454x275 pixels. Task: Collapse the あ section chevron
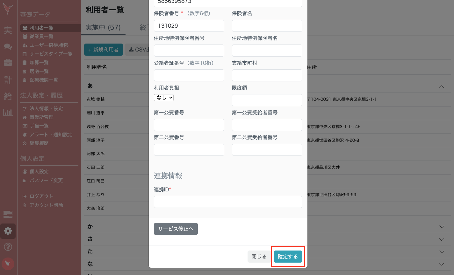[x=442, y=86]
